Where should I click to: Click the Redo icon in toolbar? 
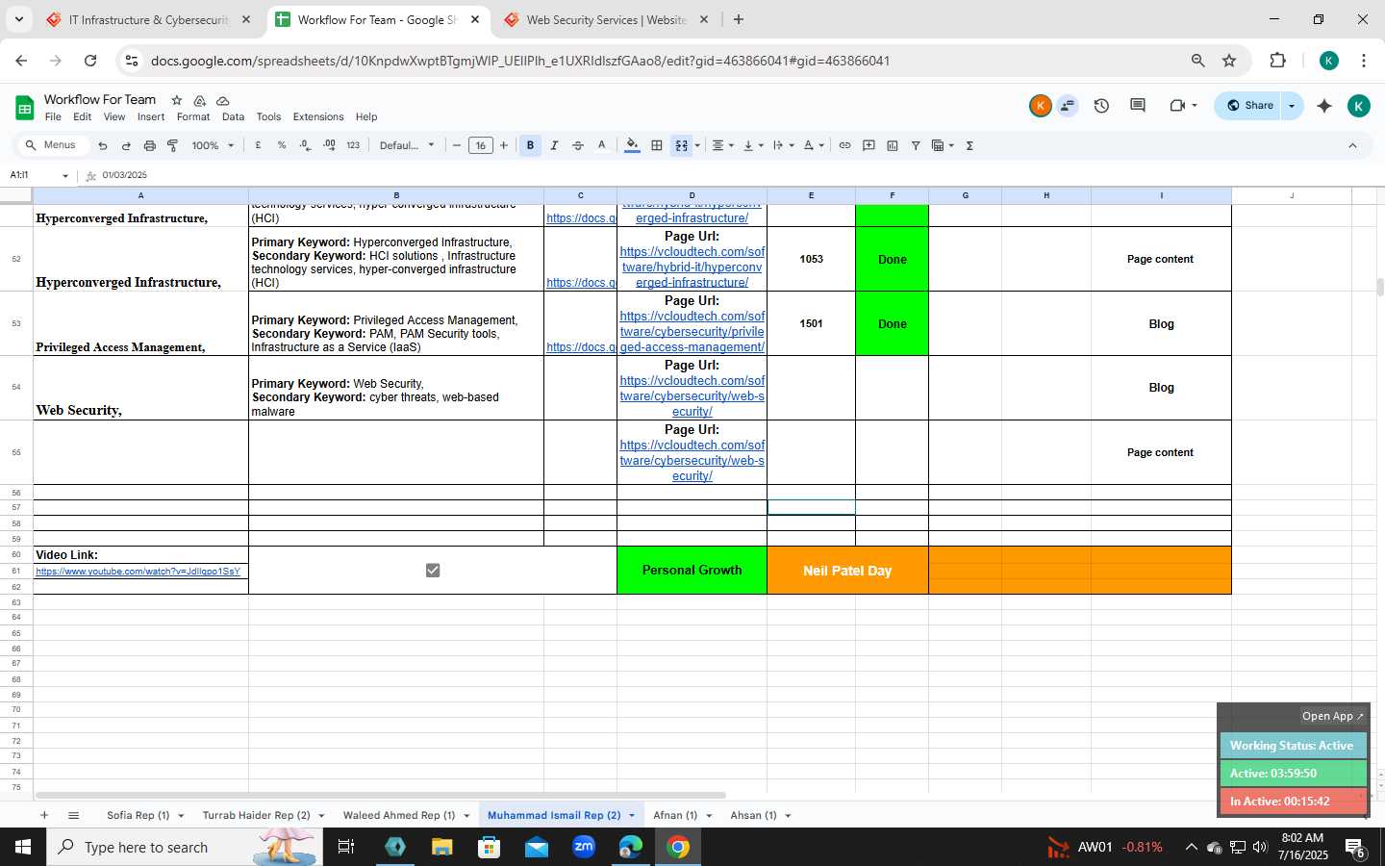point(126,145)
